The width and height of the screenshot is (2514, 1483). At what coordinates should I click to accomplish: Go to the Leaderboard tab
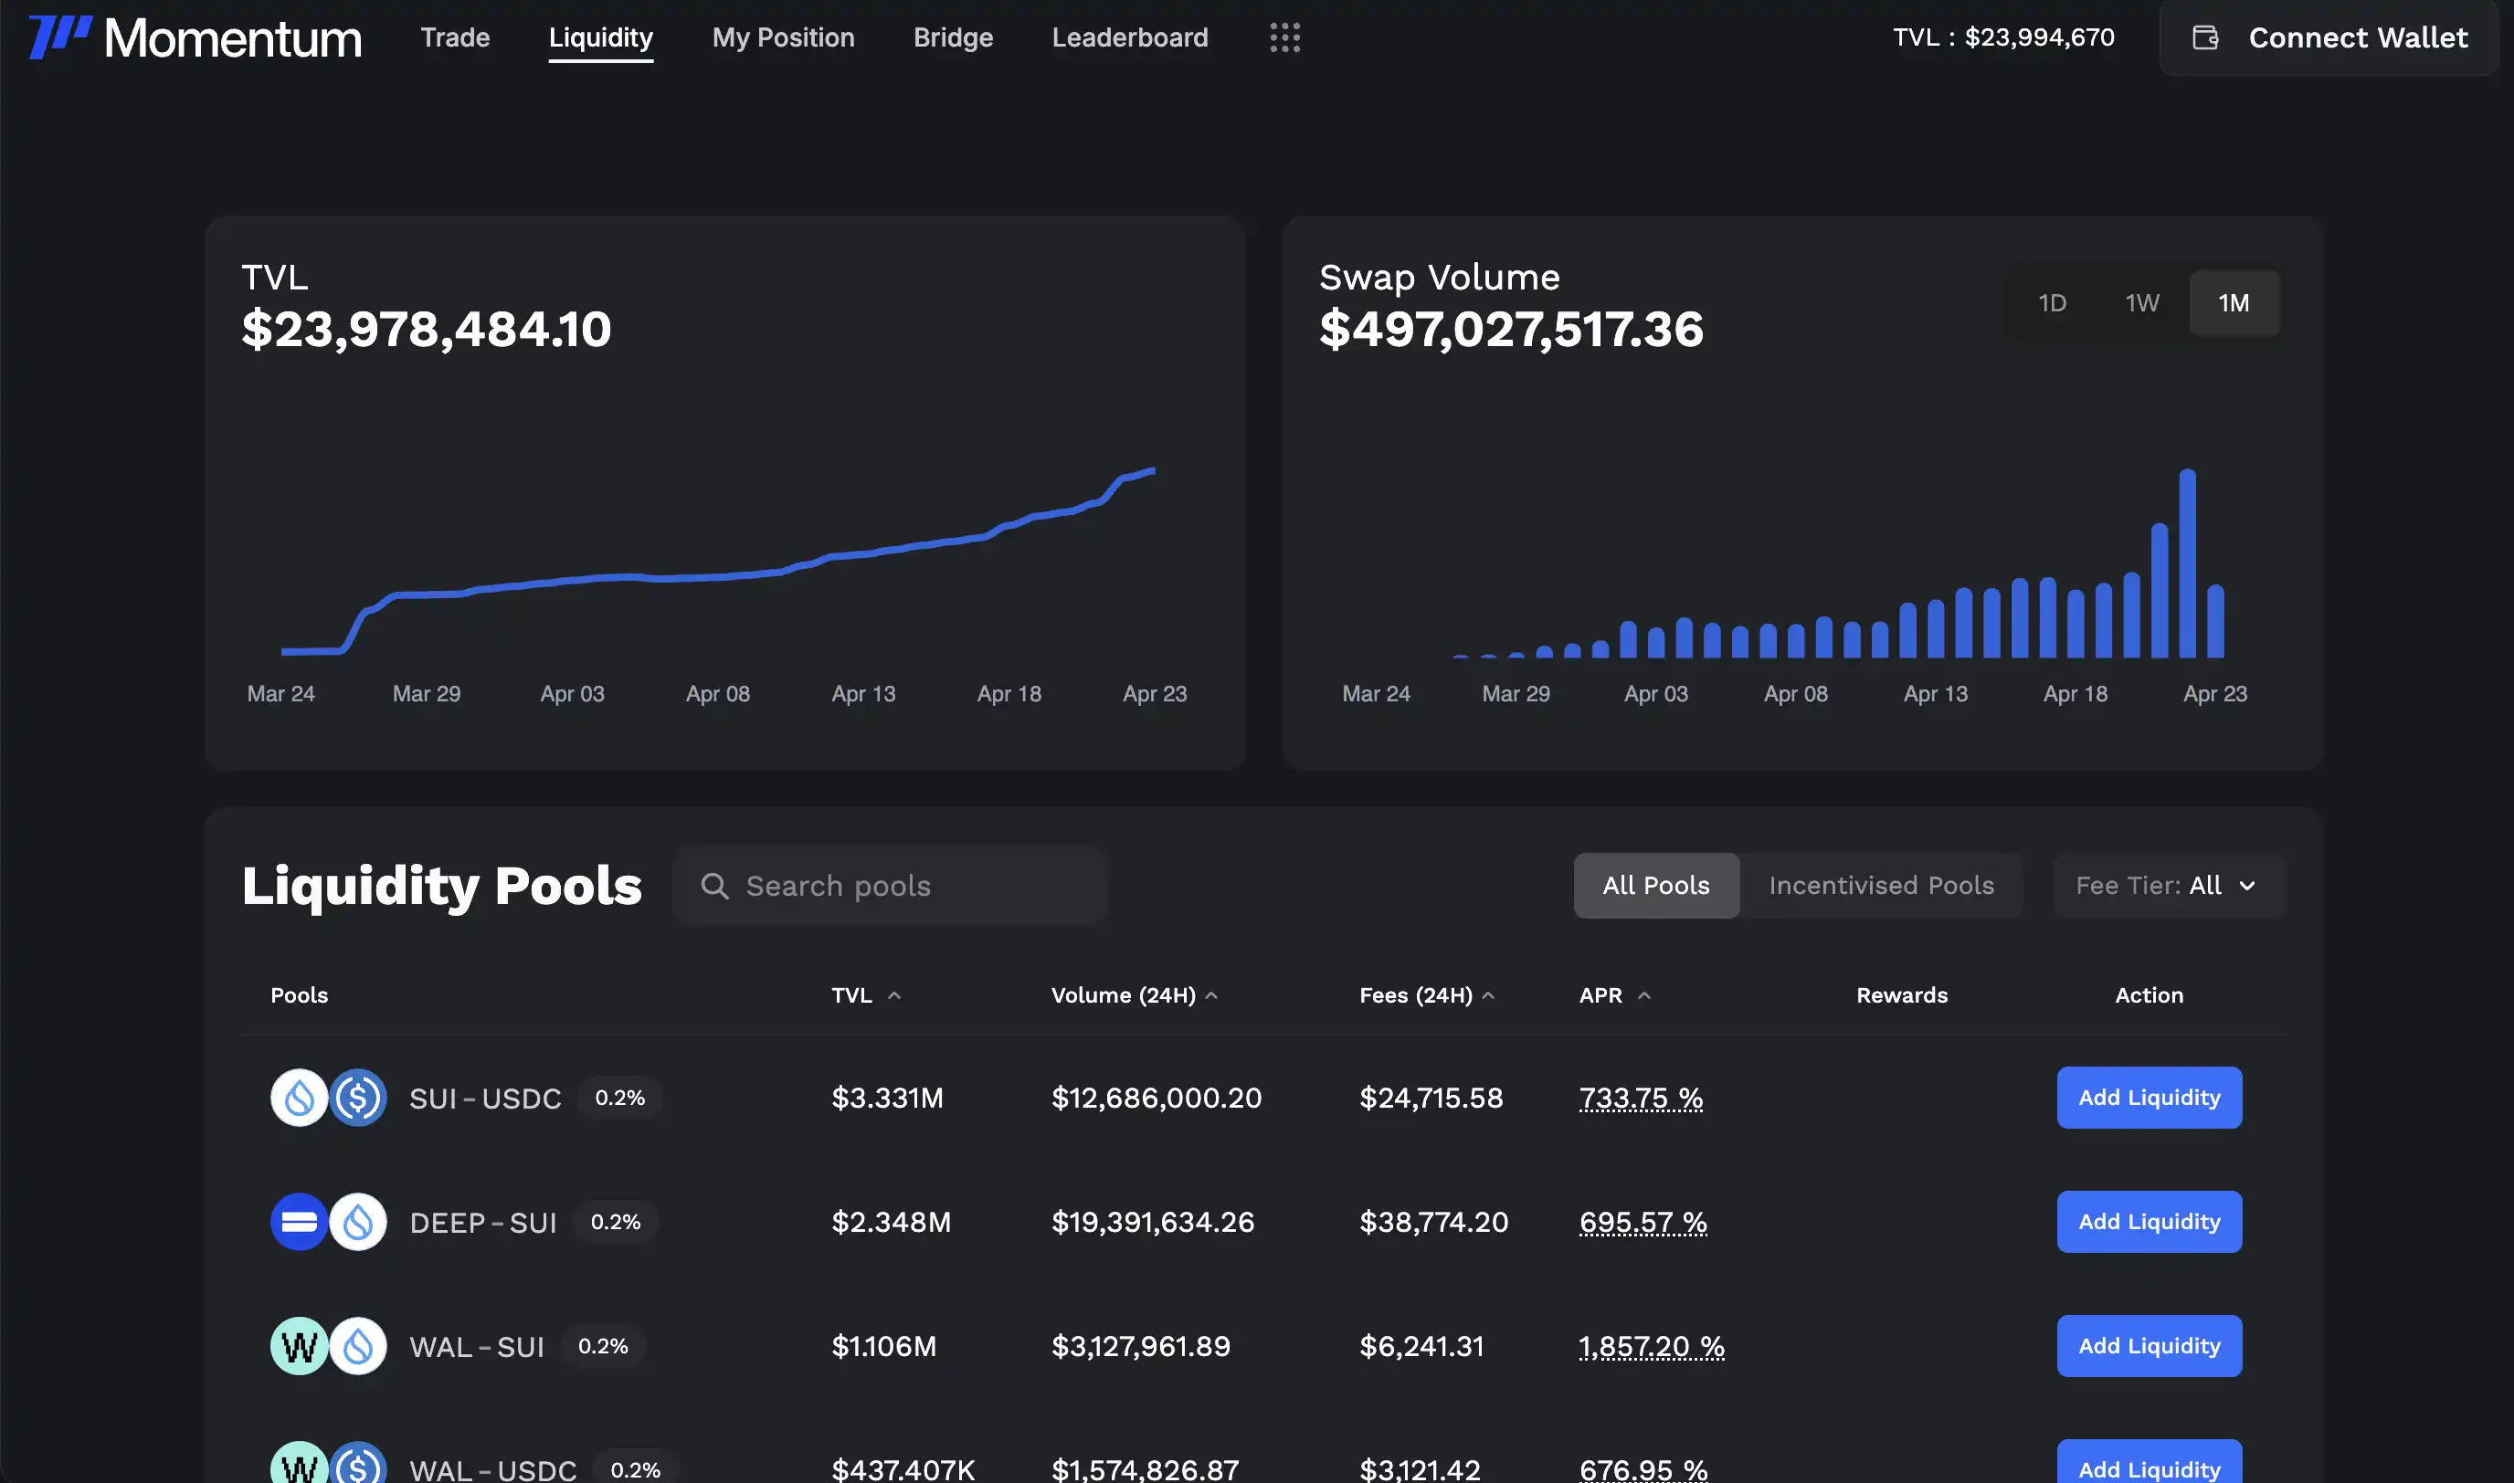[1129, 38]
